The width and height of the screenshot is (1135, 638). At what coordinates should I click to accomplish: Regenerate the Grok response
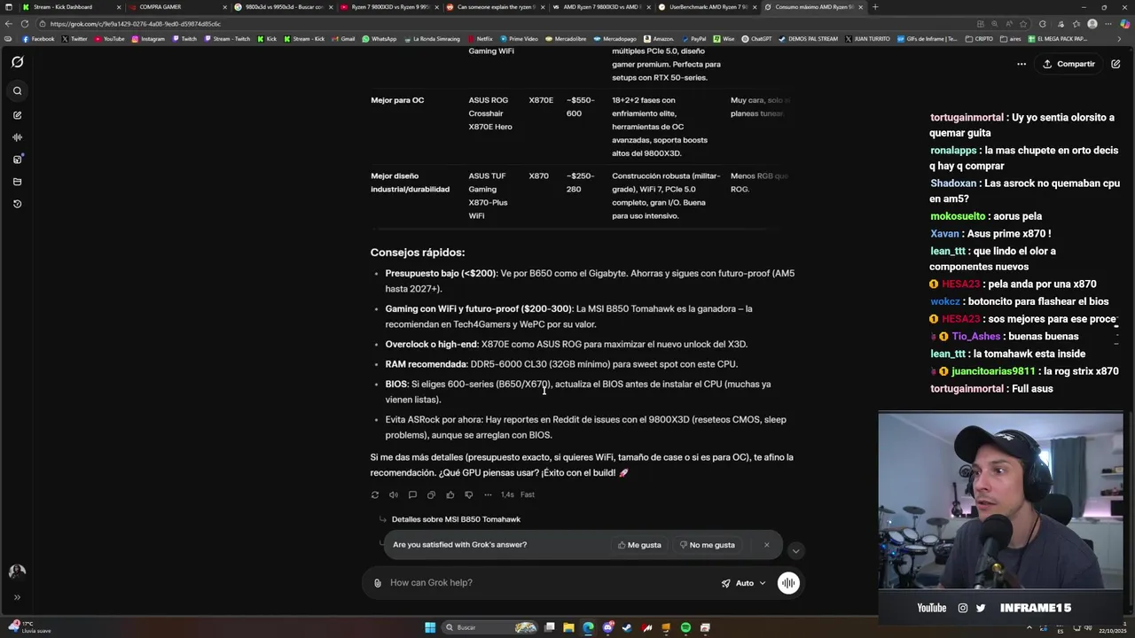[375, 494]
